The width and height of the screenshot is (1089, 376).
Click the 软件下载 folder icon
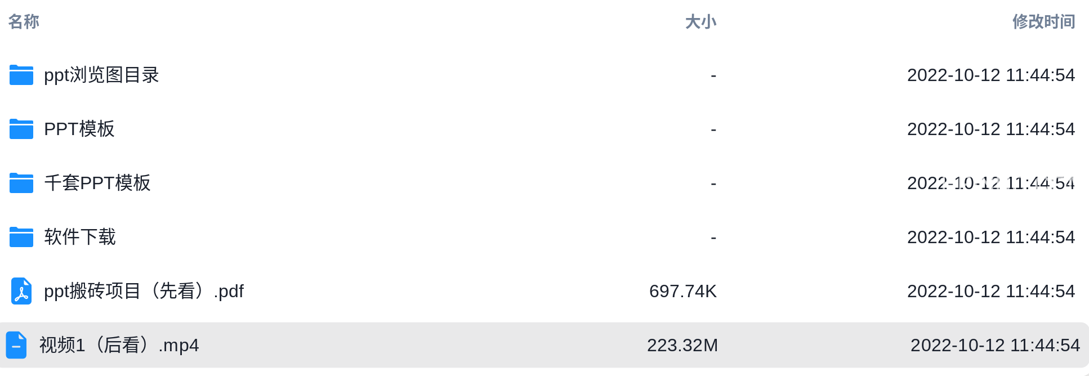[21, 237]
